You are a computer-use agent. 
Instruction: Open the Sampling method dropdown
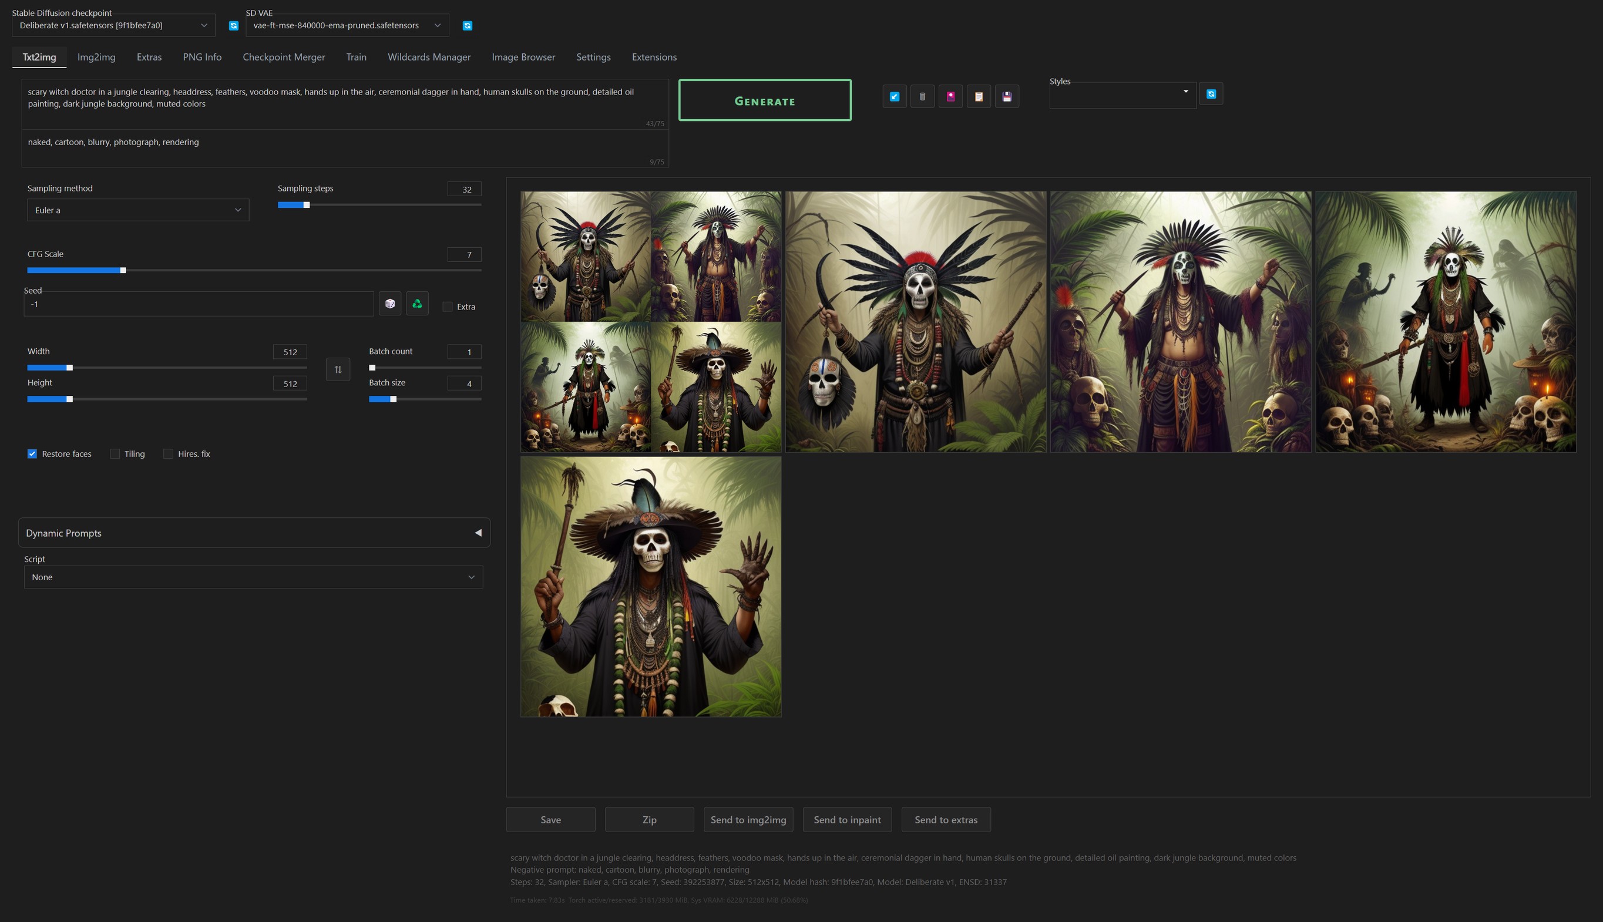pos(137,210)
